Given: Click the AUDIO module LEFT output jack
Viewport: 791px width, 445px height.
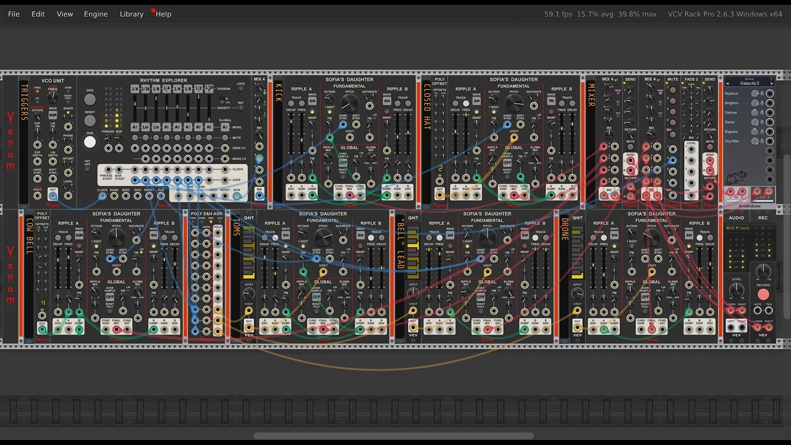Looking at the screenshot, I should (x=730, y=327).
